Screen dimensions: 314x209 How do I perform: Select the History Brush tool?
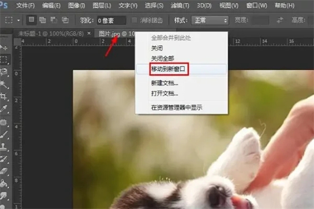click(3, 159)
